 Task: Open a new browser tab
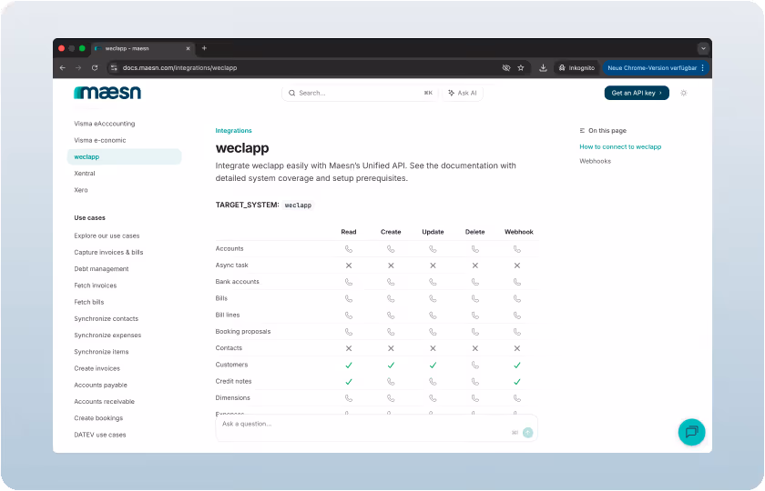[x=204, y=48]
